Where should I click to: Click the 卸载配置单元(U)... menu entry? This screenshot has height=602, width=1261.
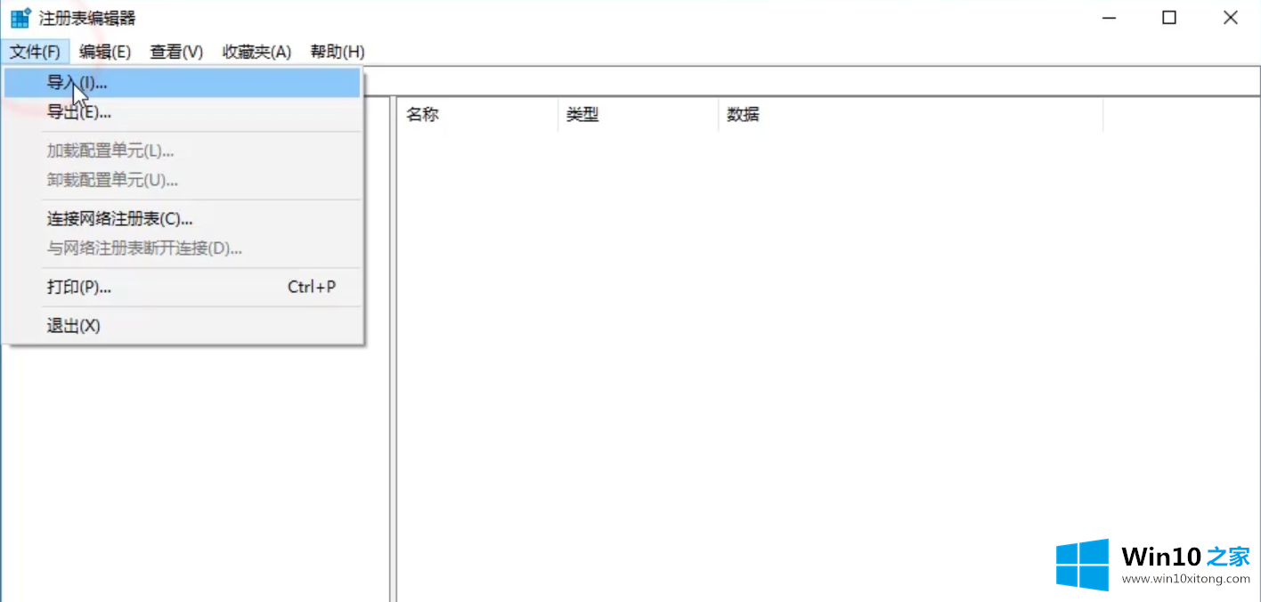112,180
